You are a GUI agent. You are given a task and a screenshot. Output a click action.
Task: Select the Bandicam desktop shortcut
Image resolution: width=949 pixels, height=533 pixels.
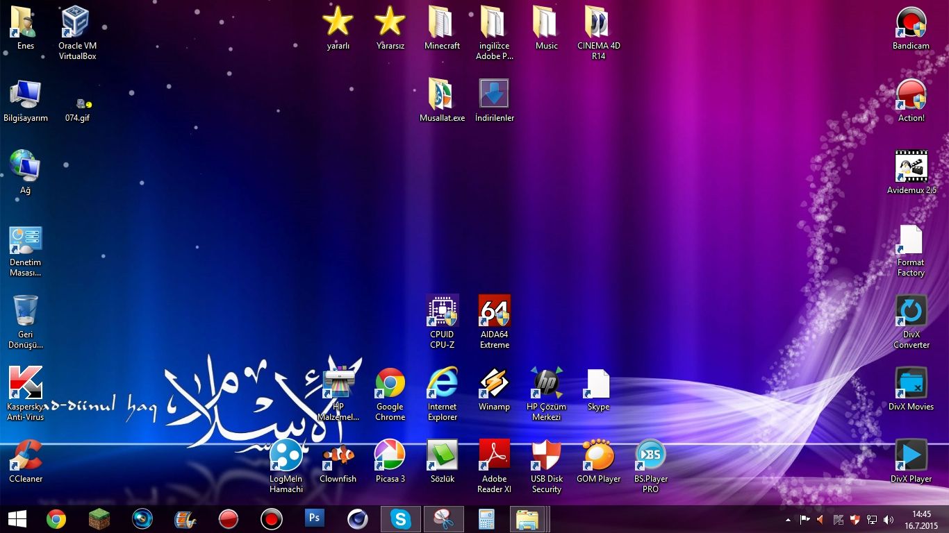click(911, 29)
